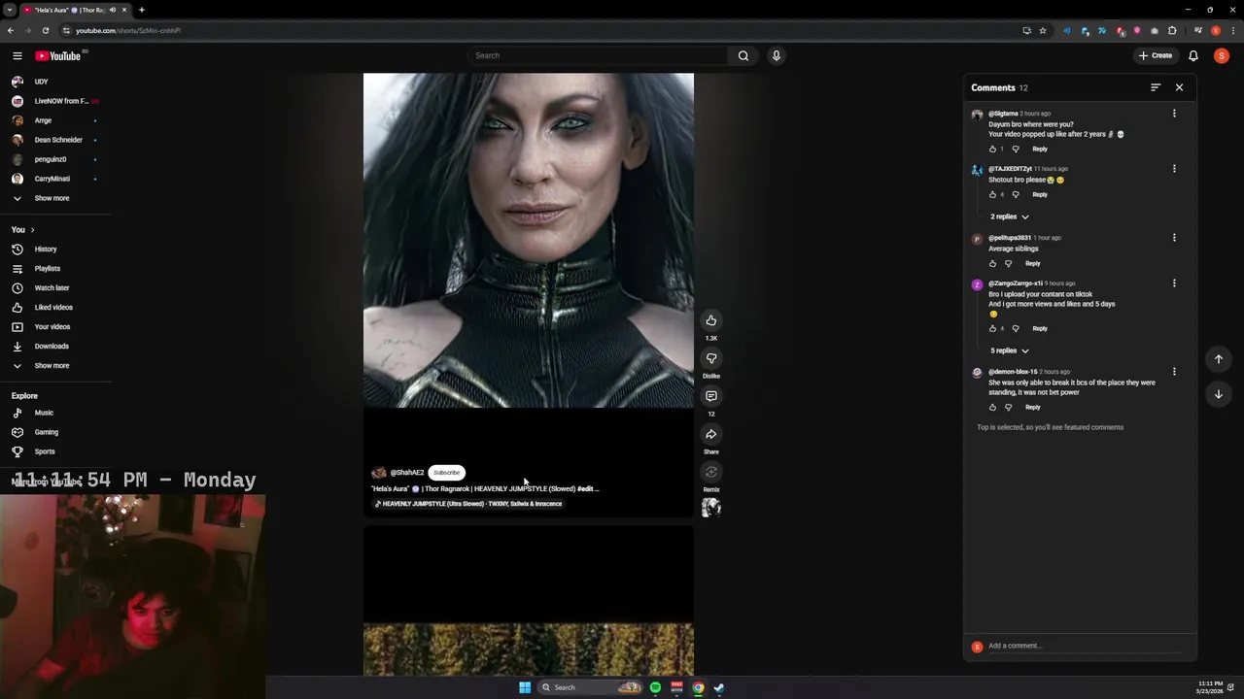Reply to @pelitupa3831's comment
The height and width of the screenshot is (699, 1244).
[1032, 263]
